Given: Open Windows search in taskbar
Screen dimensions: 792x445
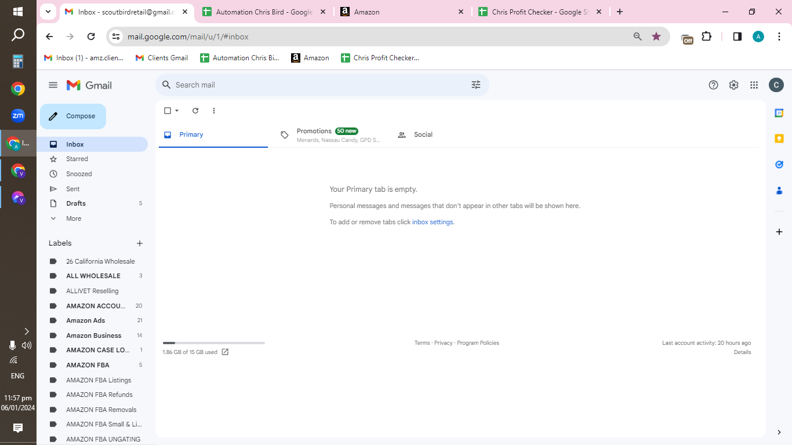Looking at the screenshot, I should [x=18, y=35].
